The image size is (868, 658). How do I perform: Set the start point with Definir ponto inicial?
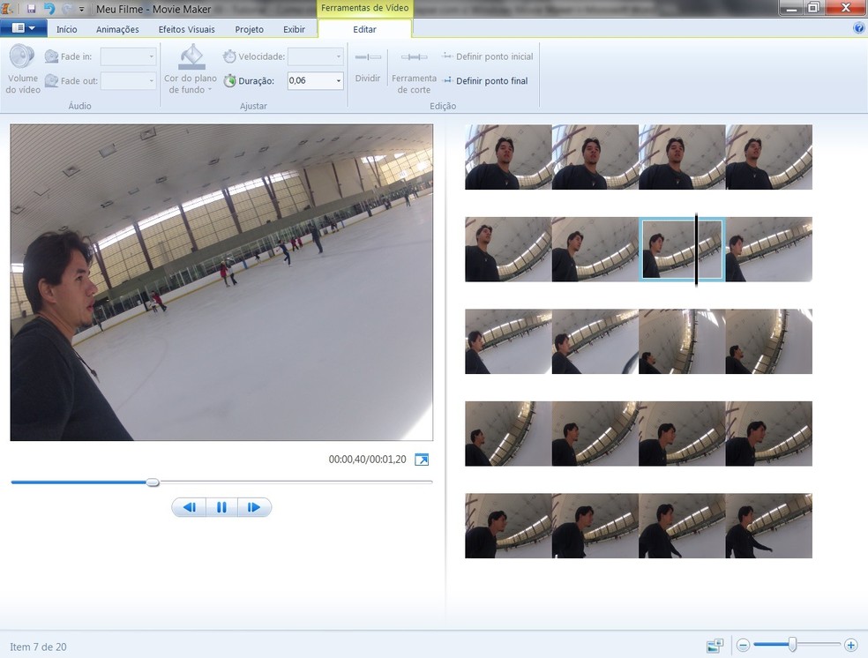(x=486, y=56)
